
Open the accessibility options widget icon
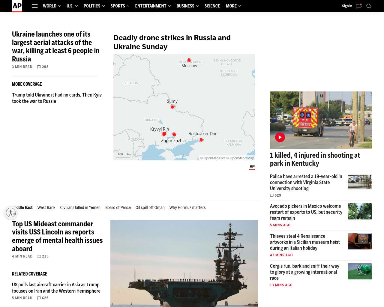coord(11,213)
